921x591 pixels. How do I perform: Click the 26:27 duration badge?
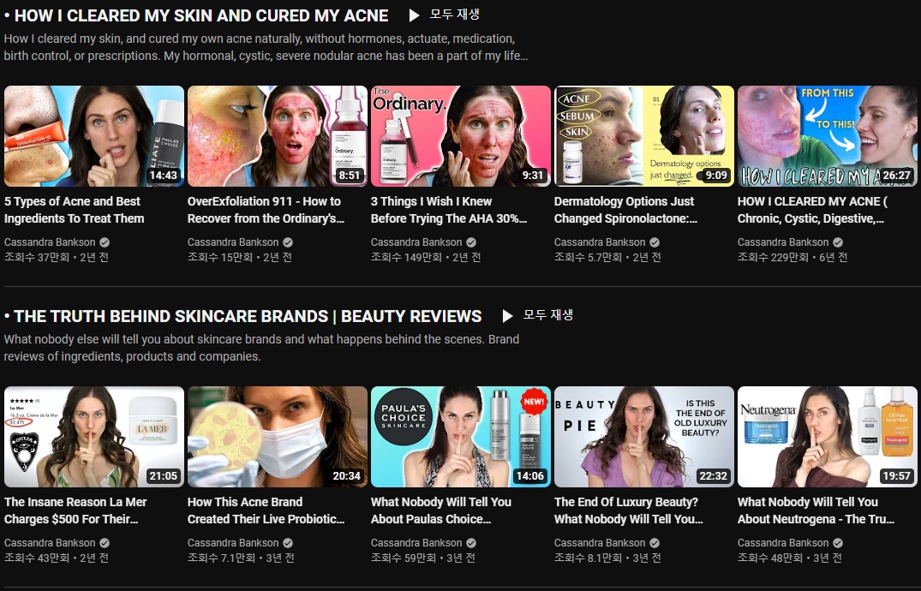[x=896, y=175]
